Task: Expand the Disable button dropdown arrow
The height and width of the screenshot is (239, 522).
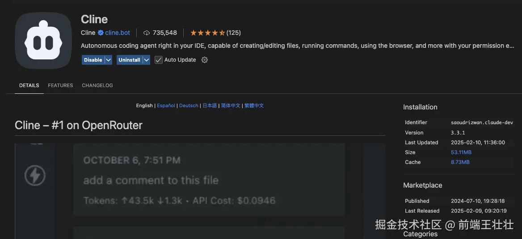Action: tap(108, 60)
